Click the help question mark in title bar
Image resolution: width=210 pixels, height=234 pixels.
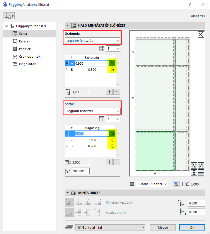tap(190, 4)
